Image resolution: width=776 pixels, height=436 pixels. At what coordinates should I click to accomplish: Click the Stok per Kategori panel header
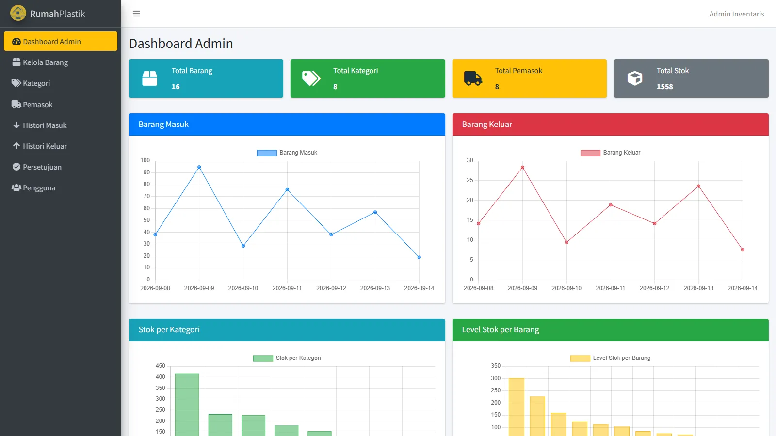[287, 330]
